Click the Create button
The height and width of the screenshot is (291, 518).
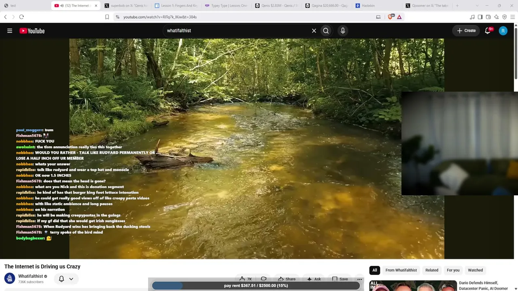point(466,31)
